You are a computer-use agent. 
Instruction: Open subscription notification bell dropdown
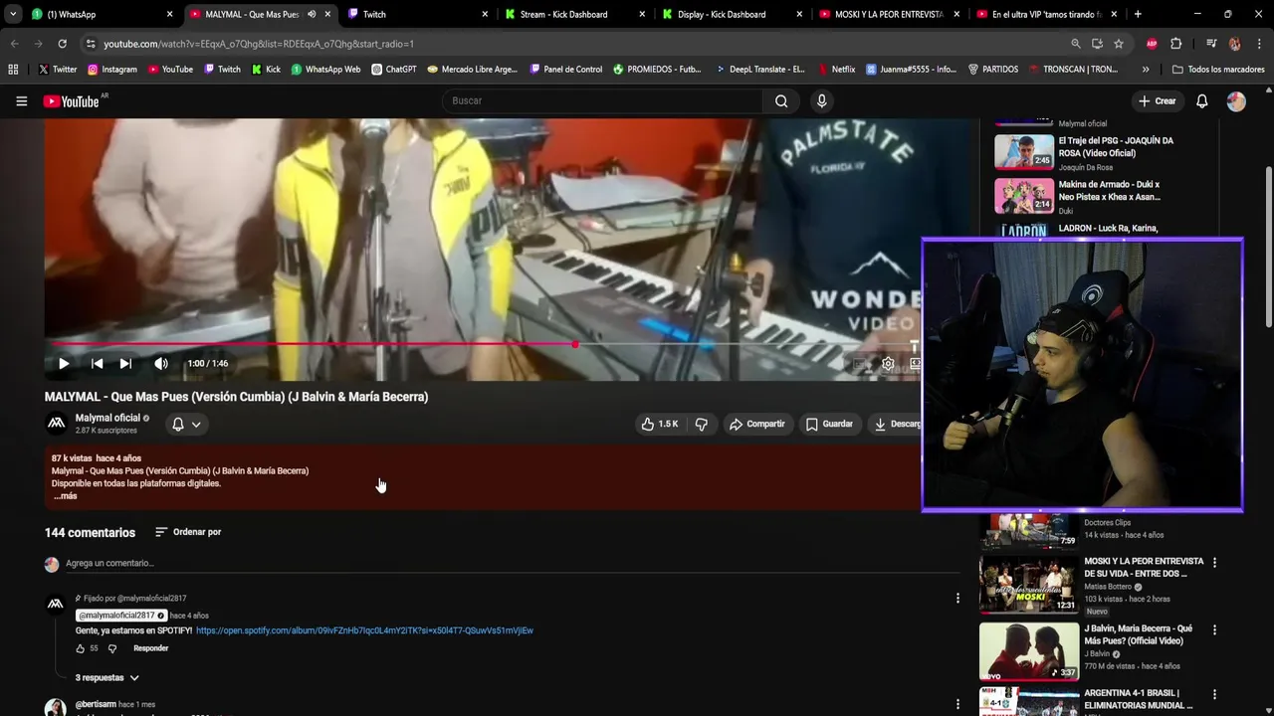coord(186,424)
